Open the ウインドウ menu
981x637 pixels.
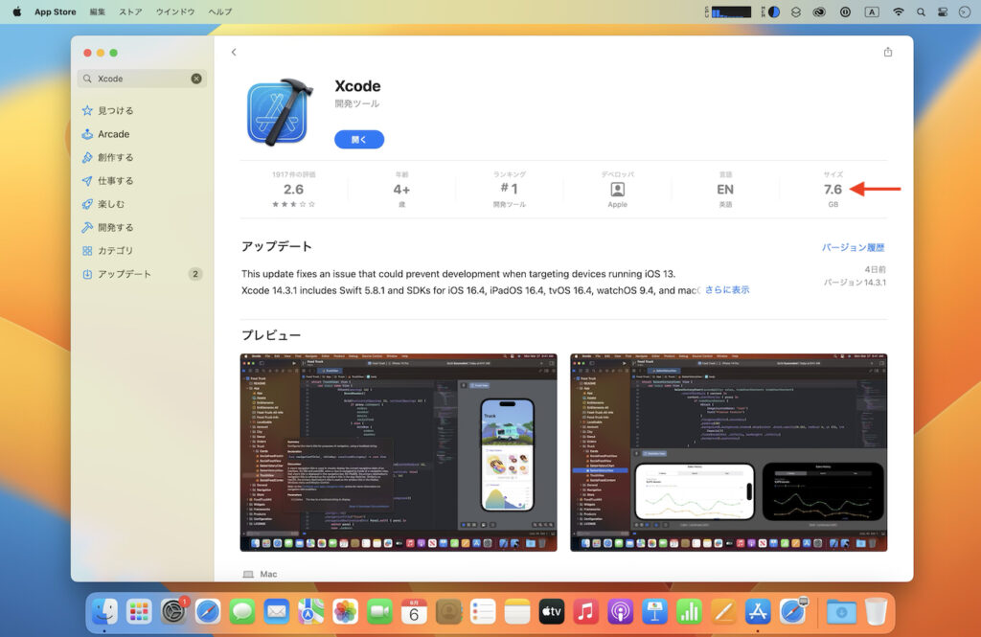click(175, 11)
